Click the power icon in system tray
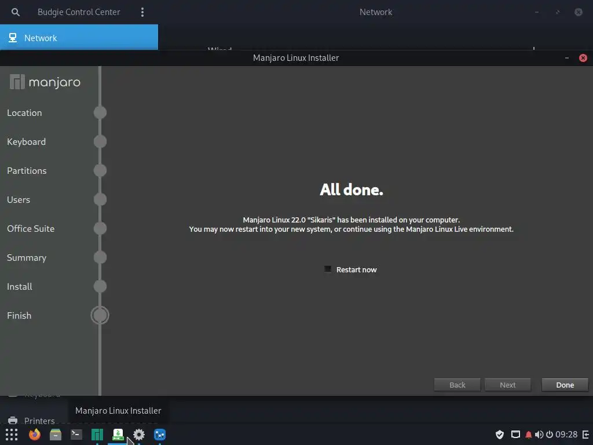593x445 pixels. [x=550, y=435]
